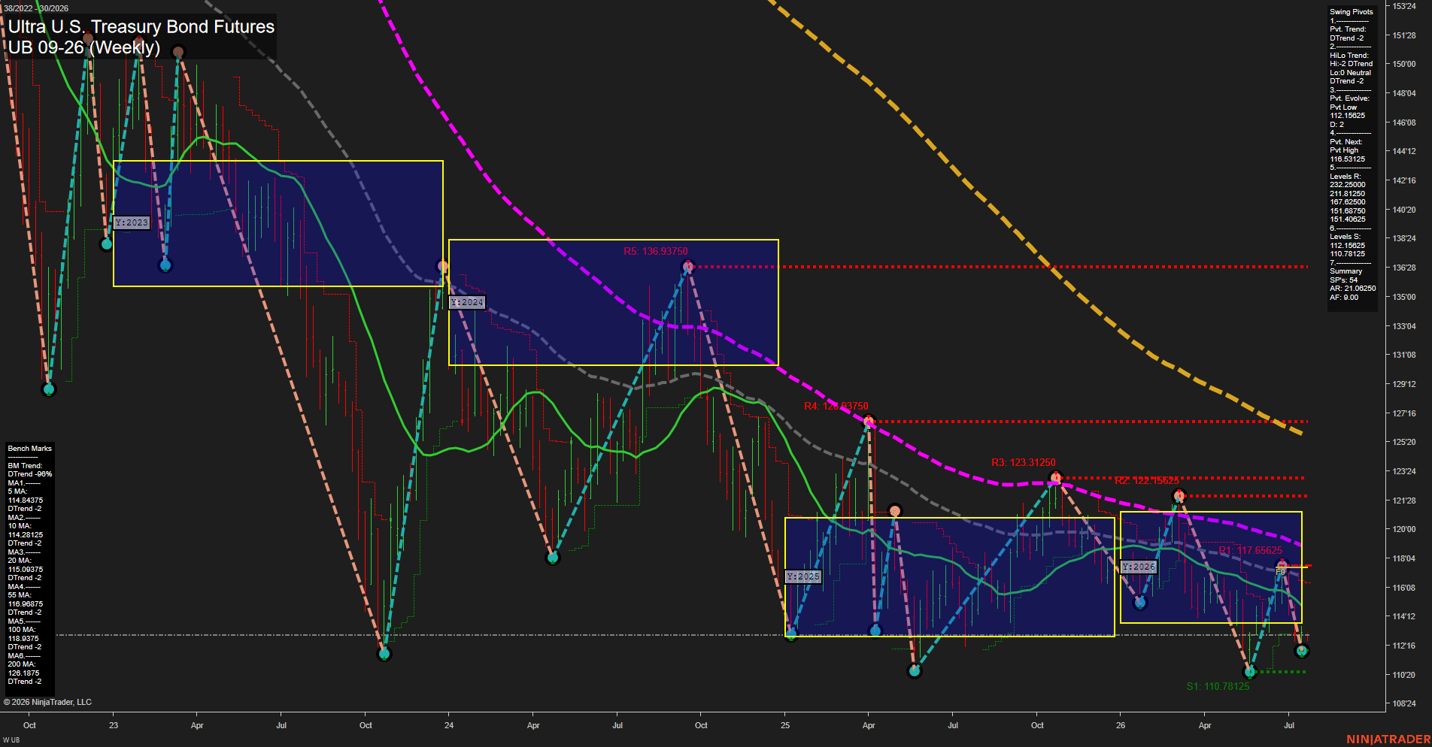
Task: Click the 151.68750 resistance level
Action: 1347,211
